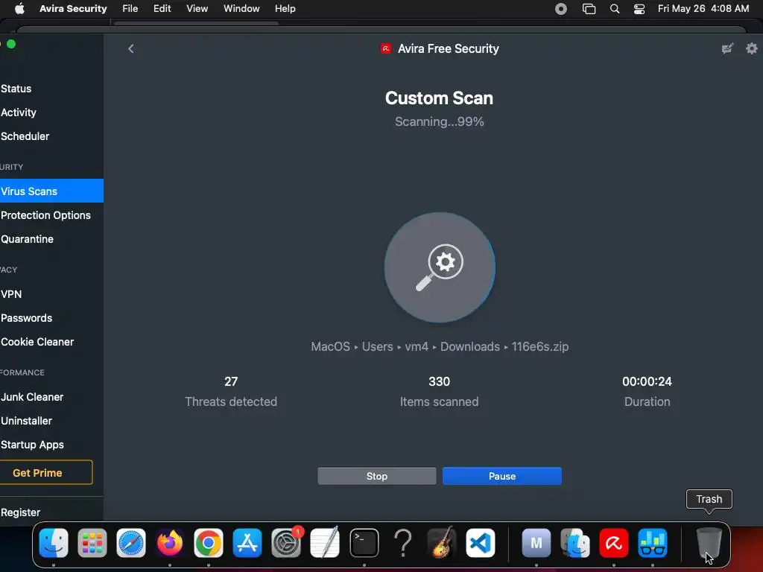Viewport: 763px width, 572px height.
Task: Open System Preferences with update badge
Action: point(286,543)
